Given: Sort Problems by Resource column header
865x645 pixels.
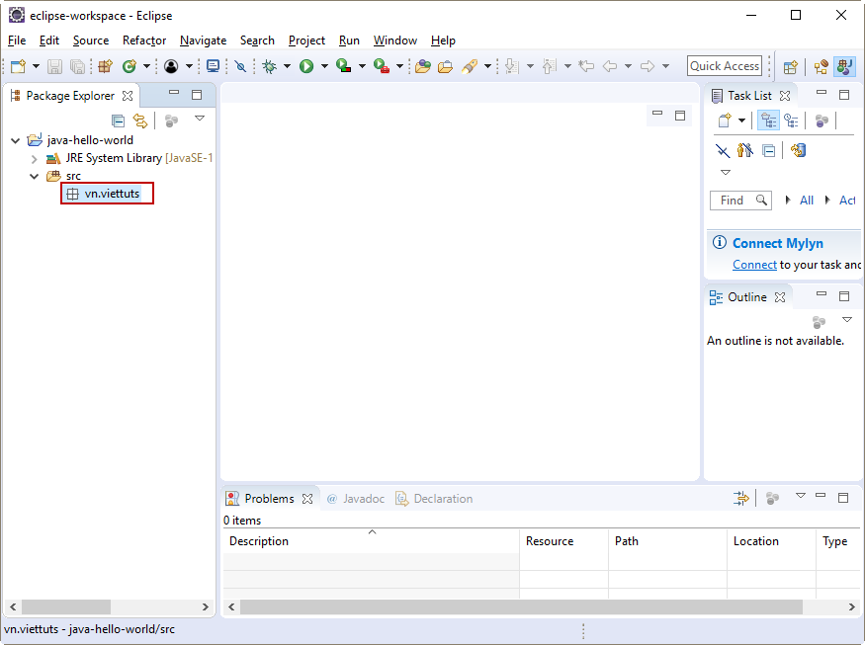Looking at the screenshot, I should point(563,541).
